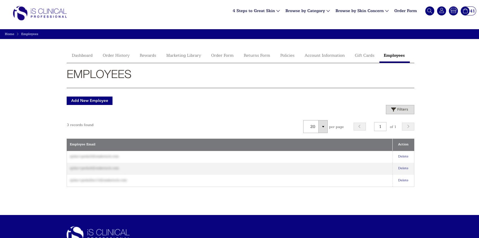Click the iS Clinical Professional header logo
Image resolution: width=479 pixels, height=238 pixels.
(40, 13)
